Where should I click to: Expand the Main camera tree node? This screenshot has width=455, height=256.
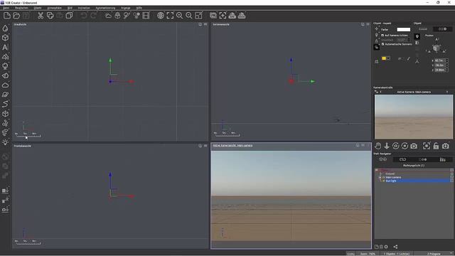pyautogui.click(x=380, y=177)
